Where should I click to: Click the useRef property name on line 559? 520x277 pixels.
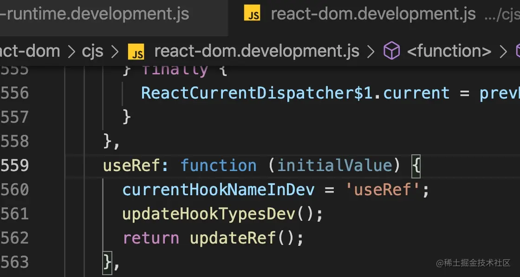click(132, 166)
